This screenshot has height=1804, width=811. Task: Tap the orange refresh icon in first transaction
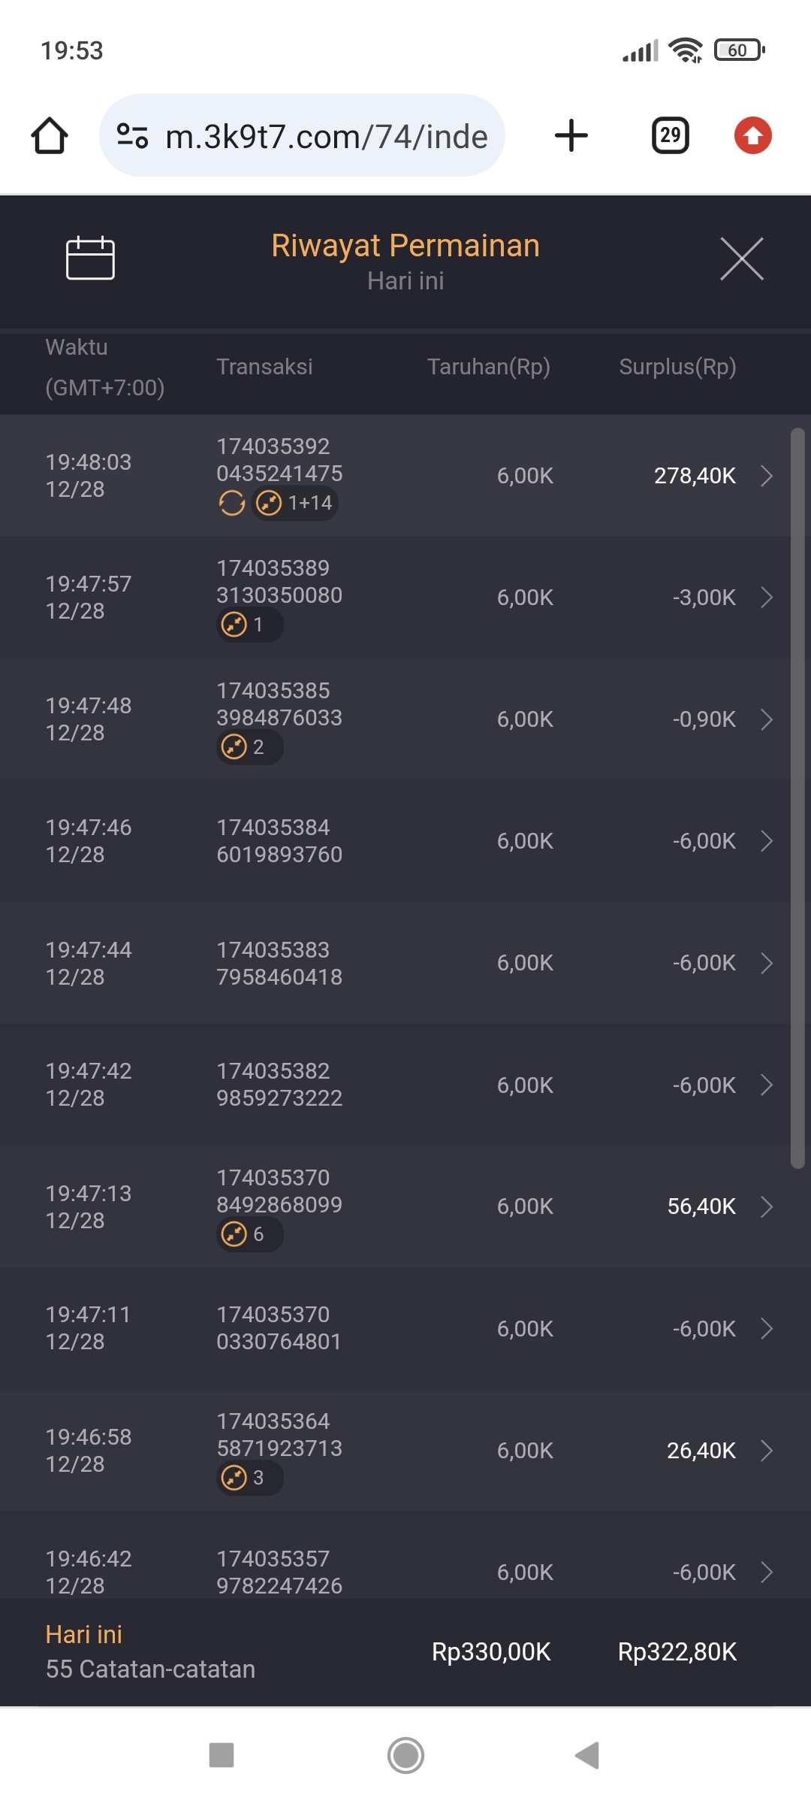point(232,503)
